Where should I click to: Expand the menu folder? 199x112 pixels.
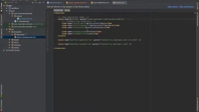[x=10, y=42]
